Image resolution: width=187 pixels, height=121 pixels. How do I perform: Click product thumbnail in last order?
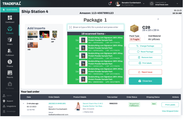click(x=78, y=106)
